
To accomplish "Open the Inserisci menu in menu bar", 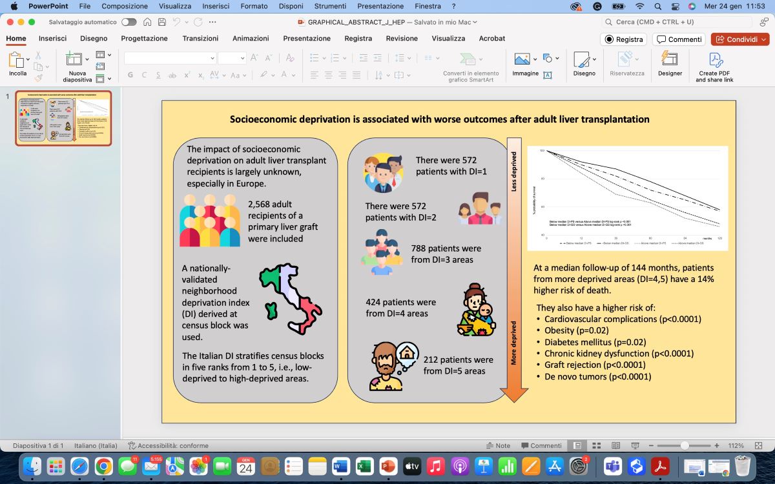I will coord(215,6).
